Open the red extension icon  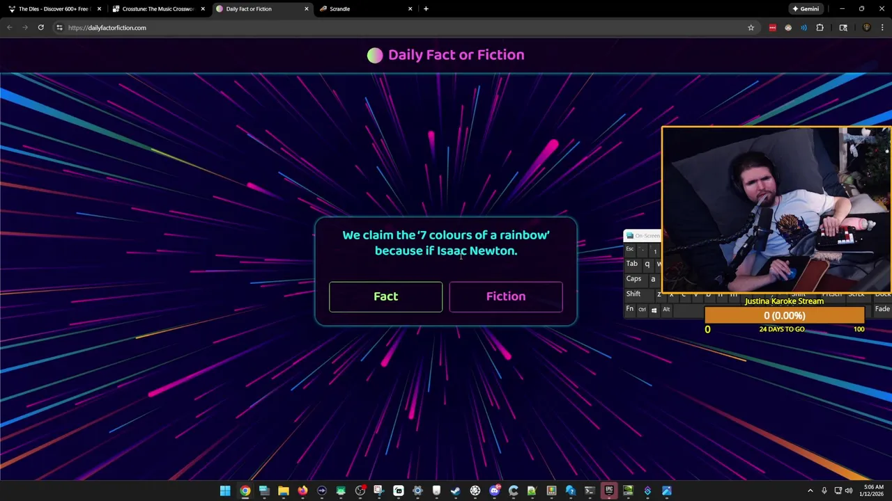pos(772,28)
